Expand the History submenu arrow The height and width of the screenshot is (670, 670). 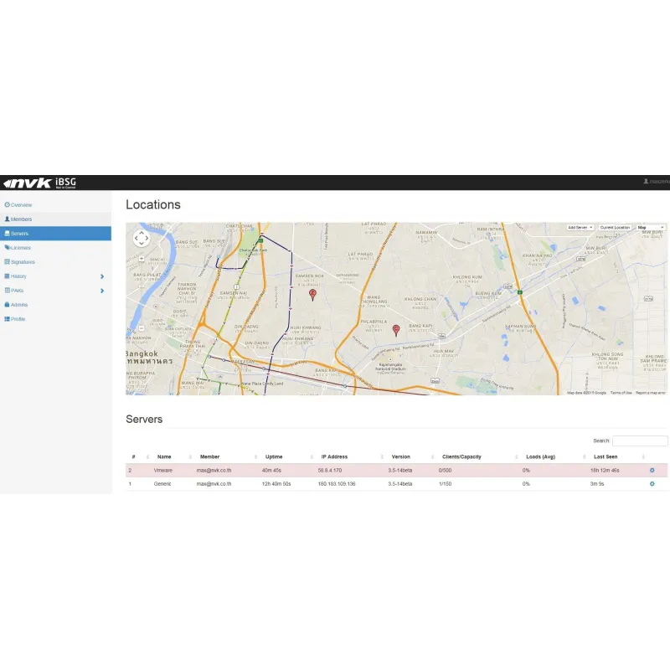(102, 276)
